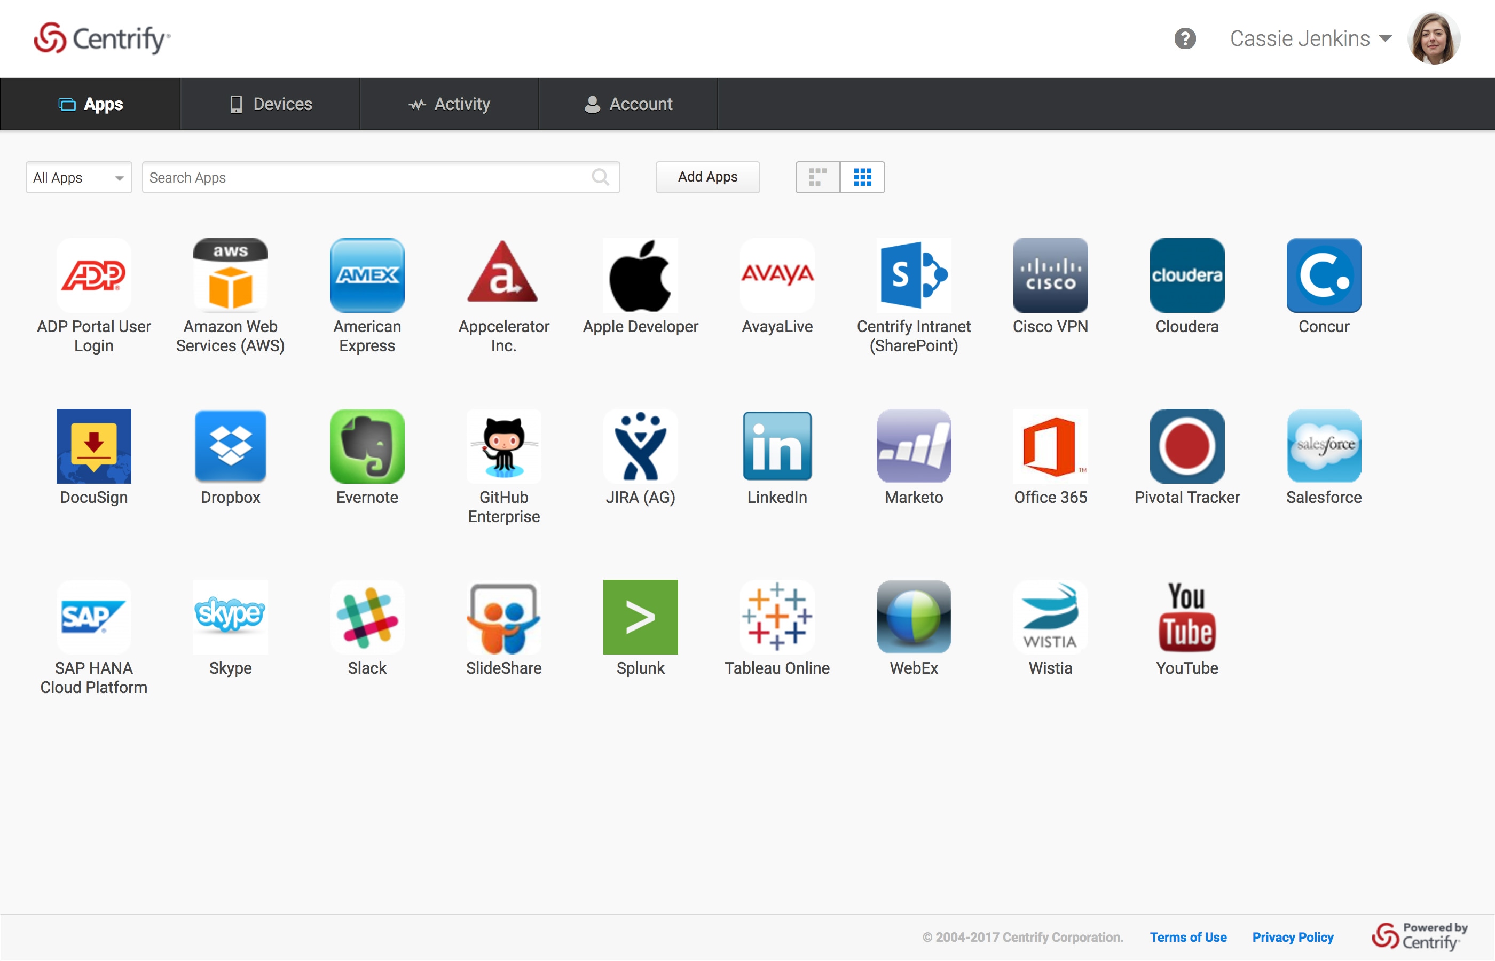Image resolution: width=1495 pixels, height=961 pixels.
Task: Launch the Salesforce app icon
Action: 1324,446
